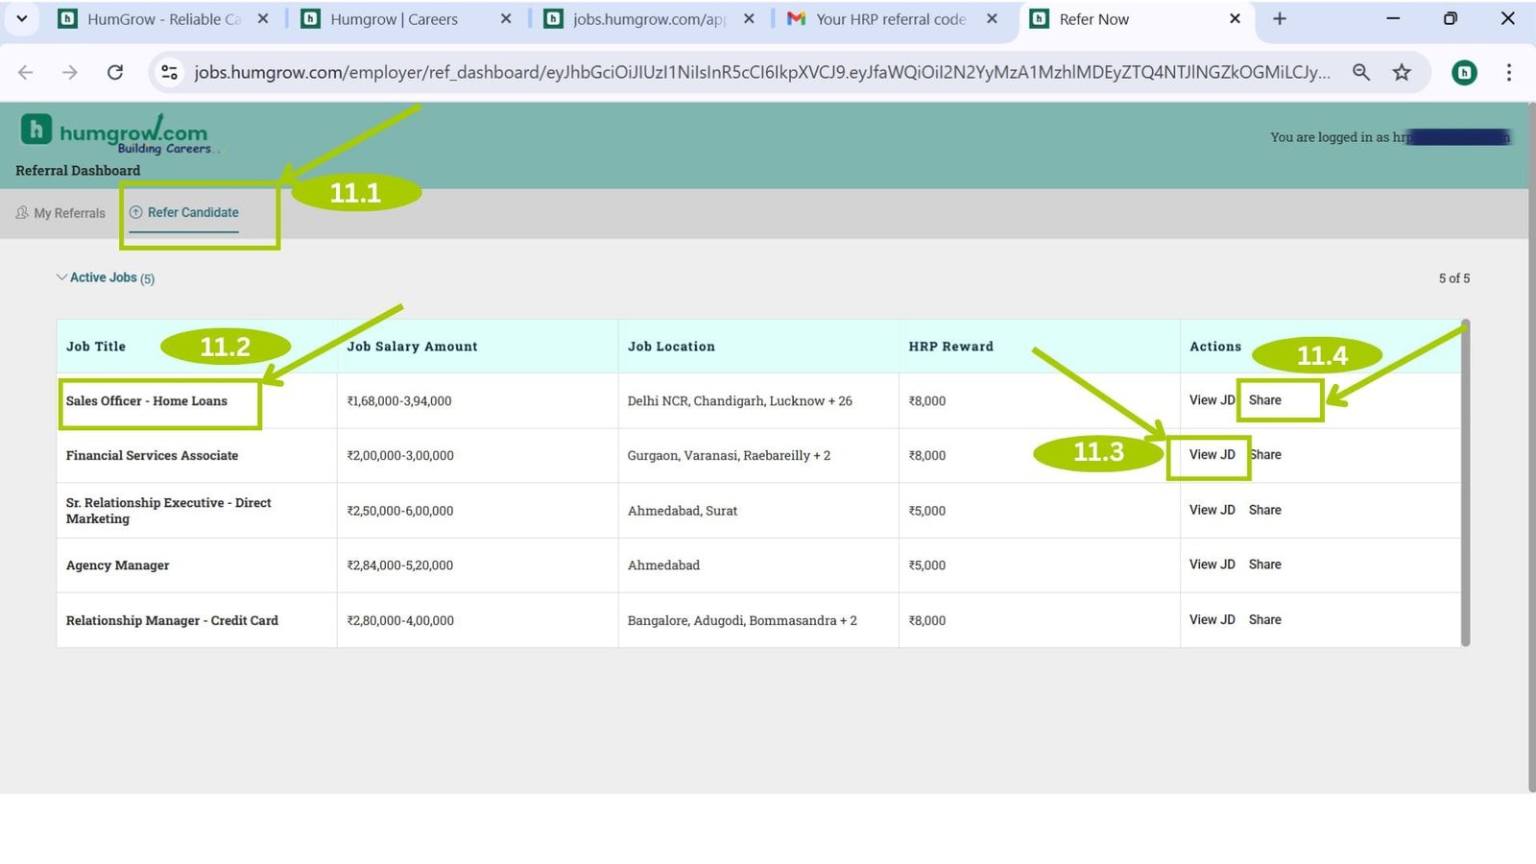View JD for Sr. Relationship Executive job

click(x=1212, y=510)
